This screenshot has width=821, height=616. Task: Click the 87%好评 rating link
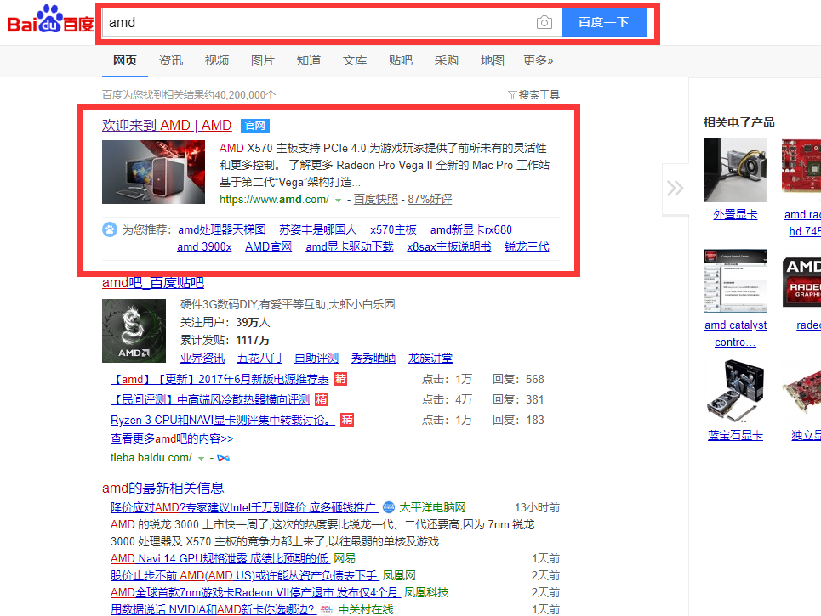(430, 199)
